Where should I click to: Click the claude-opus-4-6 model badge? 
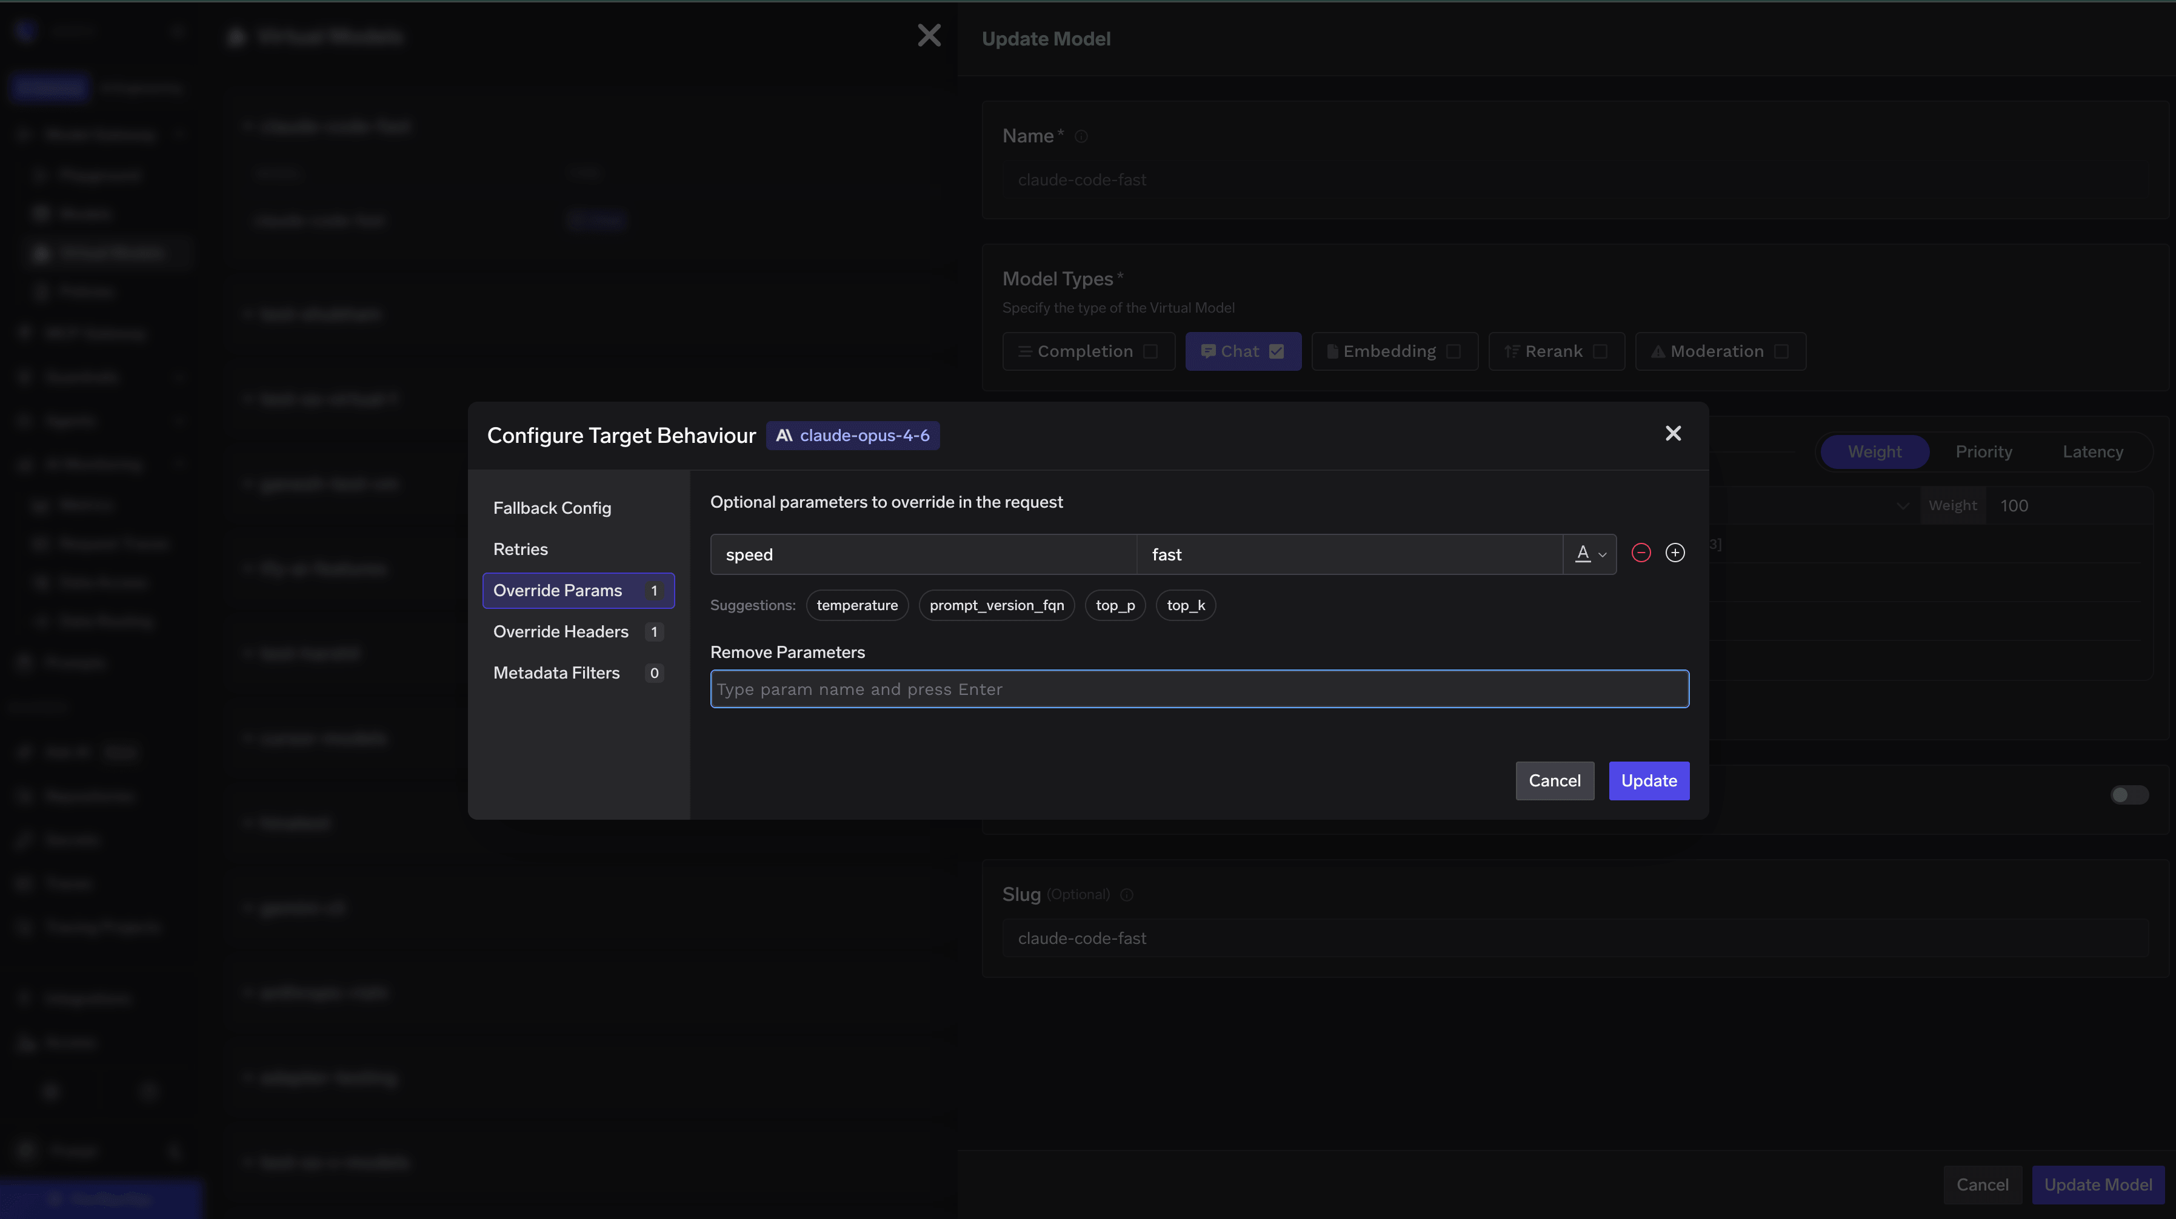point(852,436)
